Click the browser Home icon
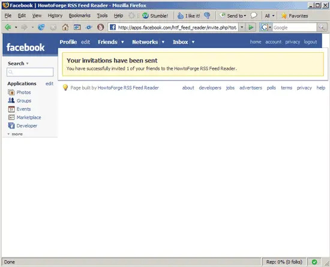The height and width of the screenshot is (267, 330). pyautogui.click(x=65, y=27)
